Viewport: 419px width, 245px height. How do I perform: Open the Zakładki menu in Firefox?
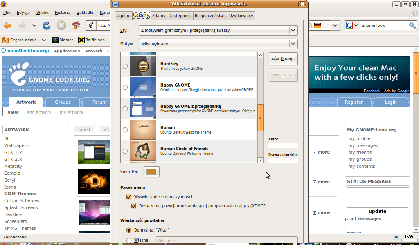[x=85, y=13]
